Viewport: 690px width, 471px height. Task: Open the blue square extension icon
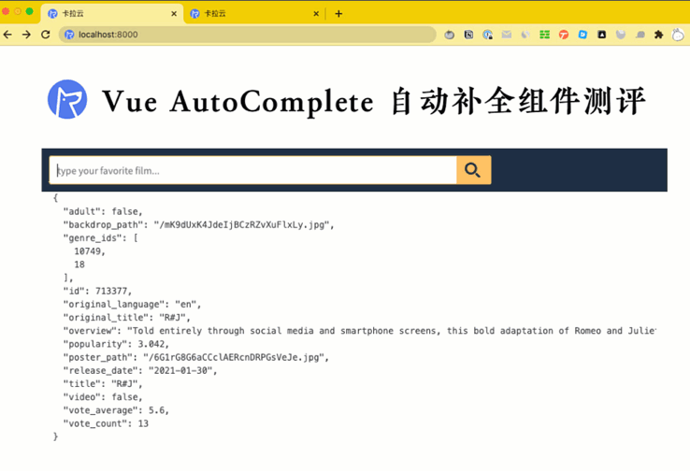[582, 35]
